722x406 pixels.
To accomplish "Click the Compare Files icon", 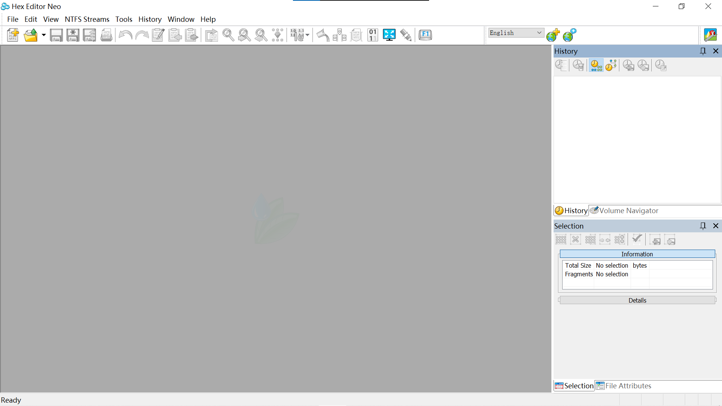I will (211, 35).
